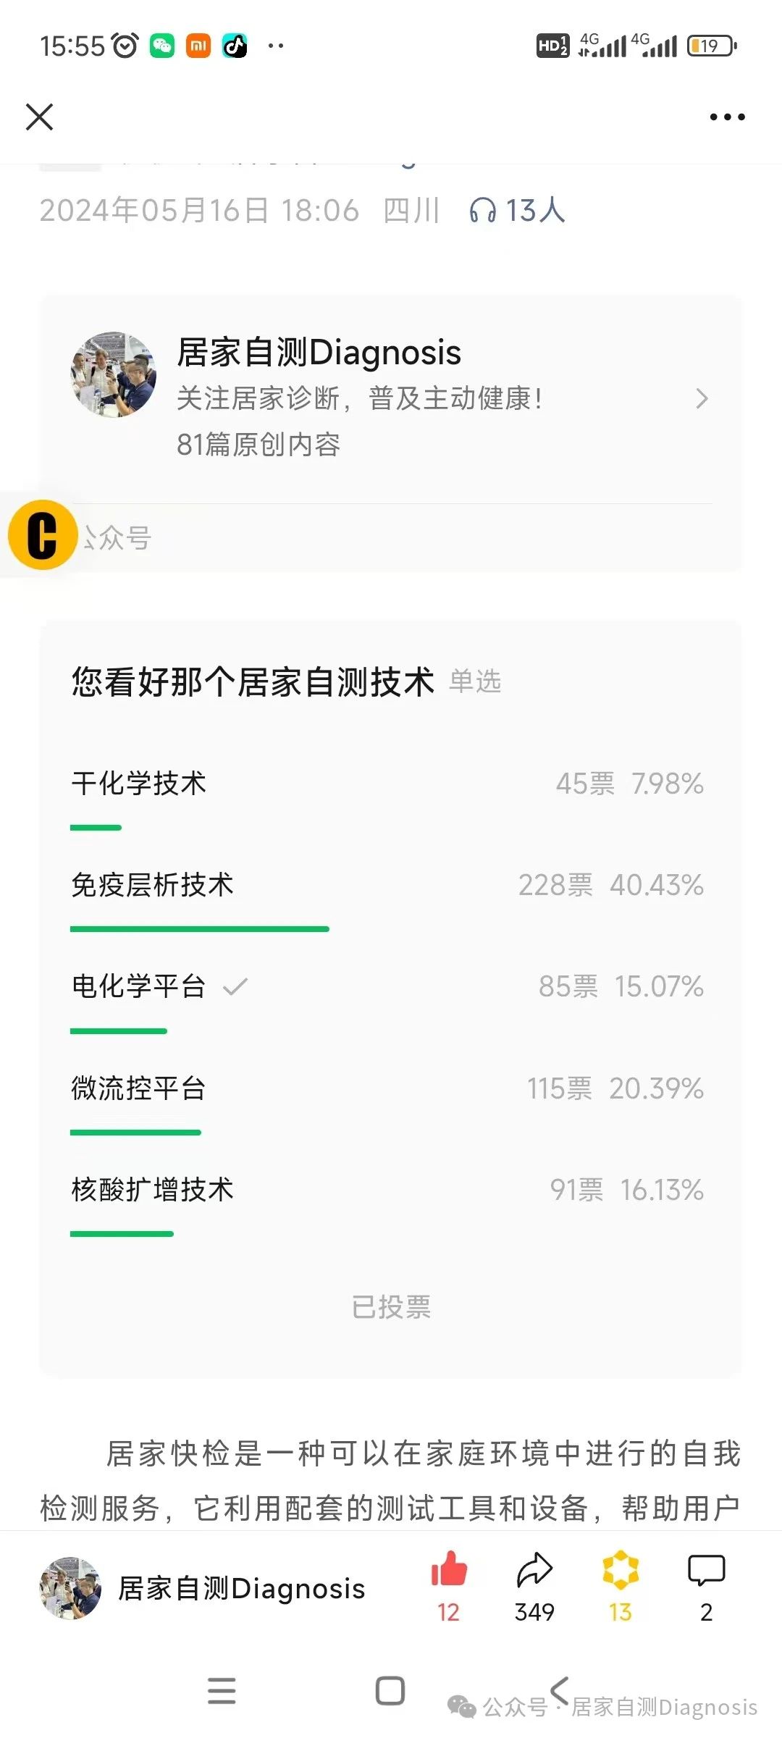Open the comments speech bubble
The height and width of the screenshot is (1738, 782).
click(x=706, y=1570)
